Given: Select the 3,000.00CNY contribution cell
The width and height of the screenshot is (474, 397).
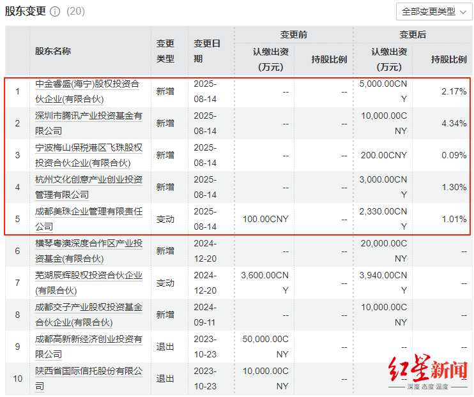Looking at the screenshot, I should [383, 187].
